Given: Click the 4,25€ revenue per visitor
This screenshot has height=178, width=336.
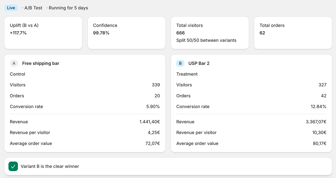Looking at the screenshot, I should tap(154, 133).
